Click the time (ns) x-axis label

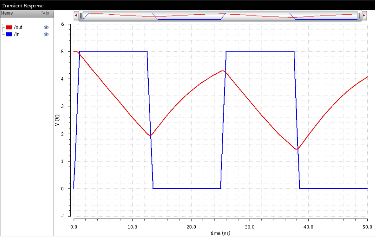(x=220, y=233)
